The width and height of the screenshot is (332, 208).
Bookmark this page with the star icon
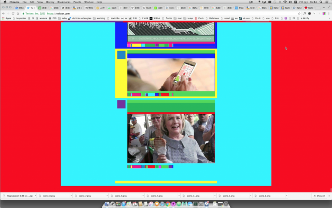[299, 13]
